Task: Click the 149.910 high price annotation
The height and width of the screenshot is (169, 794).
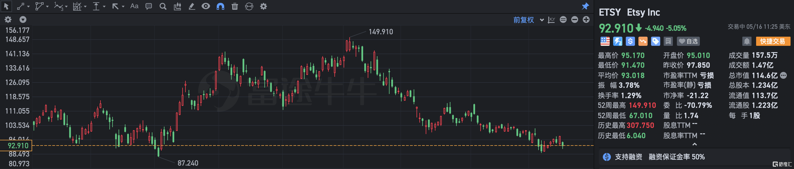Action: 381,32
